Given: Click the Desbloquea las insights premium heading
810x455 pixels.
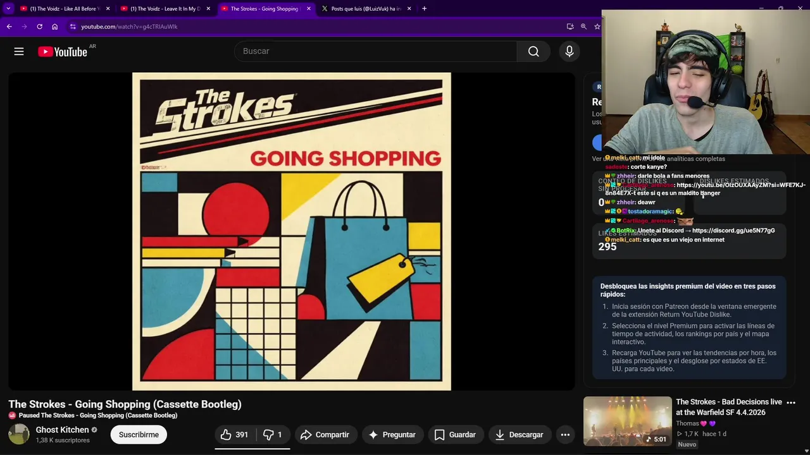Looking at the screenshot, I should 688,290.
